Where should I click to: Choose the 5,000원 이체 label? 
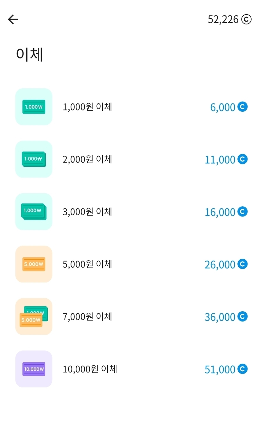pyautogui.click(x=87, y=264)
